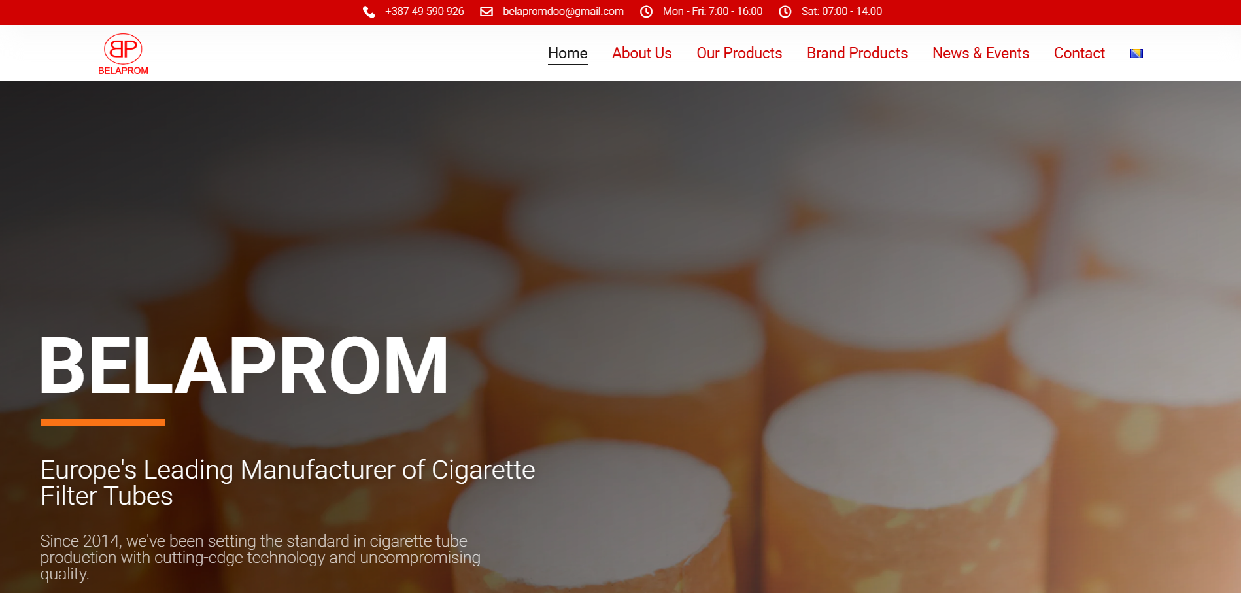Click the clock icon beside Saturday hours

tap(785, 12)
